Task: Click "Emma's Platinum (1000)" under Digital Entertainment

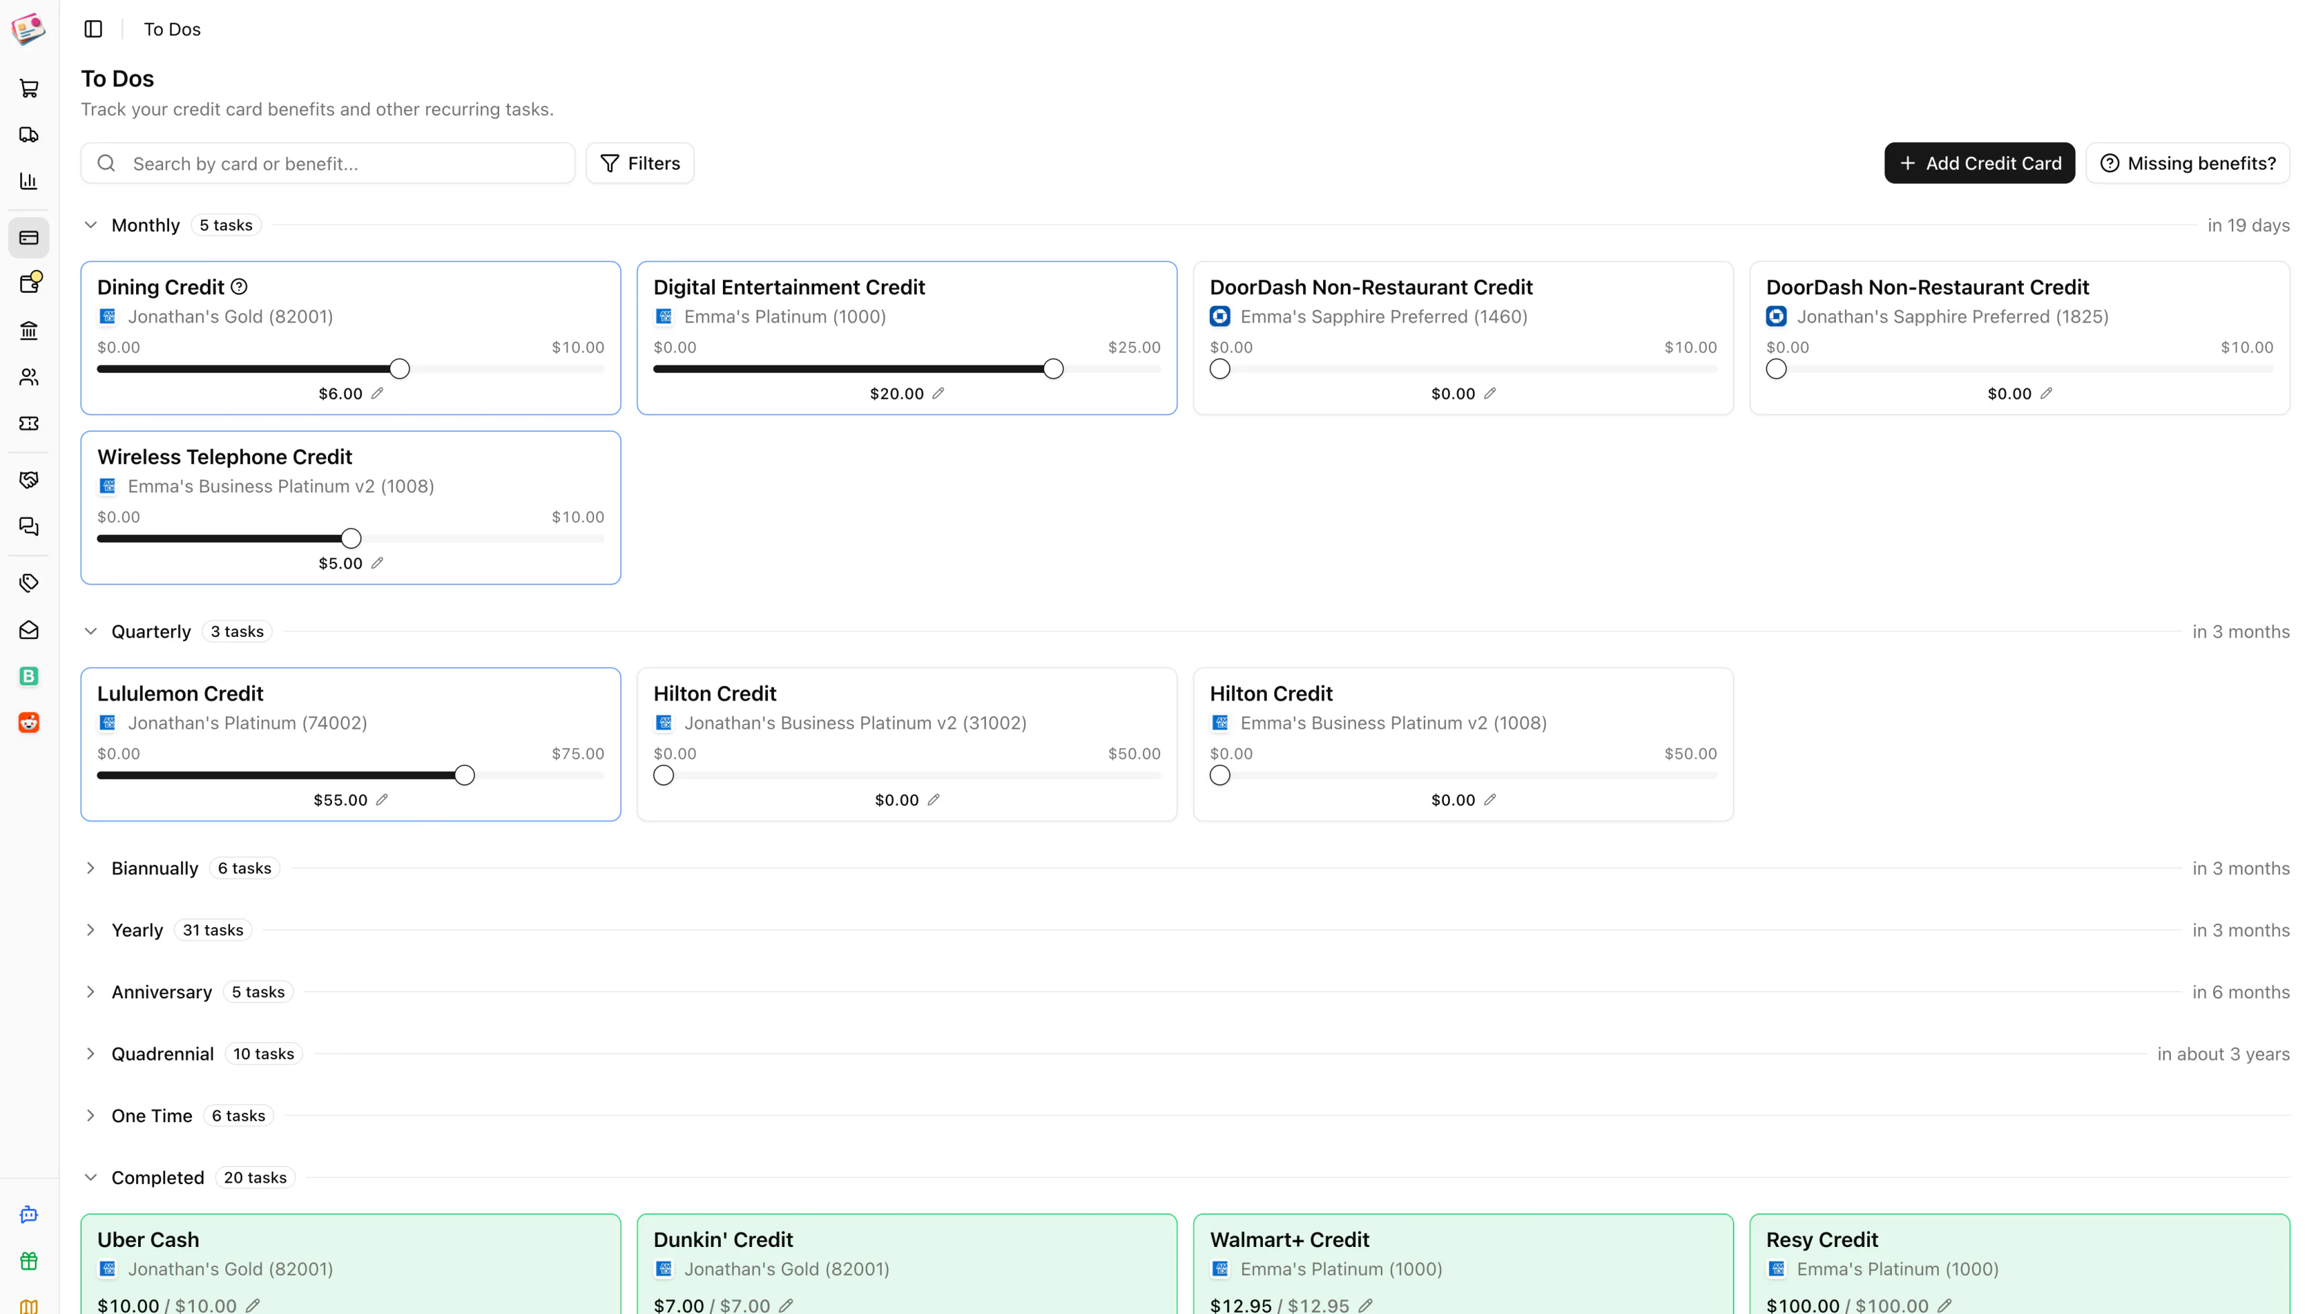Action: (x=785, y=316)
